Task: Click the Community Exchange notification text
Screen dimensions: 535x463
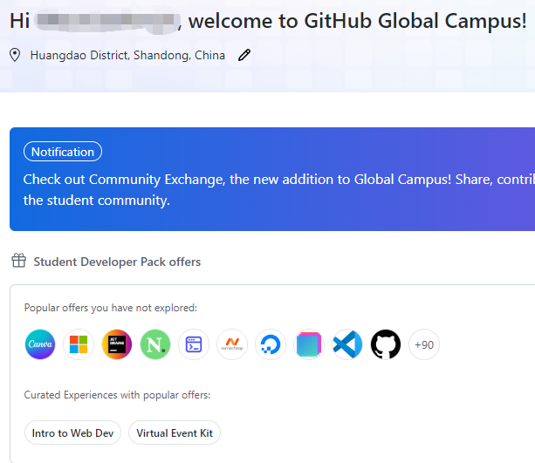Action: 278,189
